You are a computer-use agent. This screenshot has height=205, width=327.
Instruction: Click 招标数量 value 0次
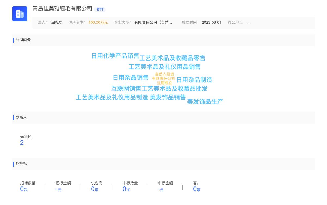tap(23, 189)
